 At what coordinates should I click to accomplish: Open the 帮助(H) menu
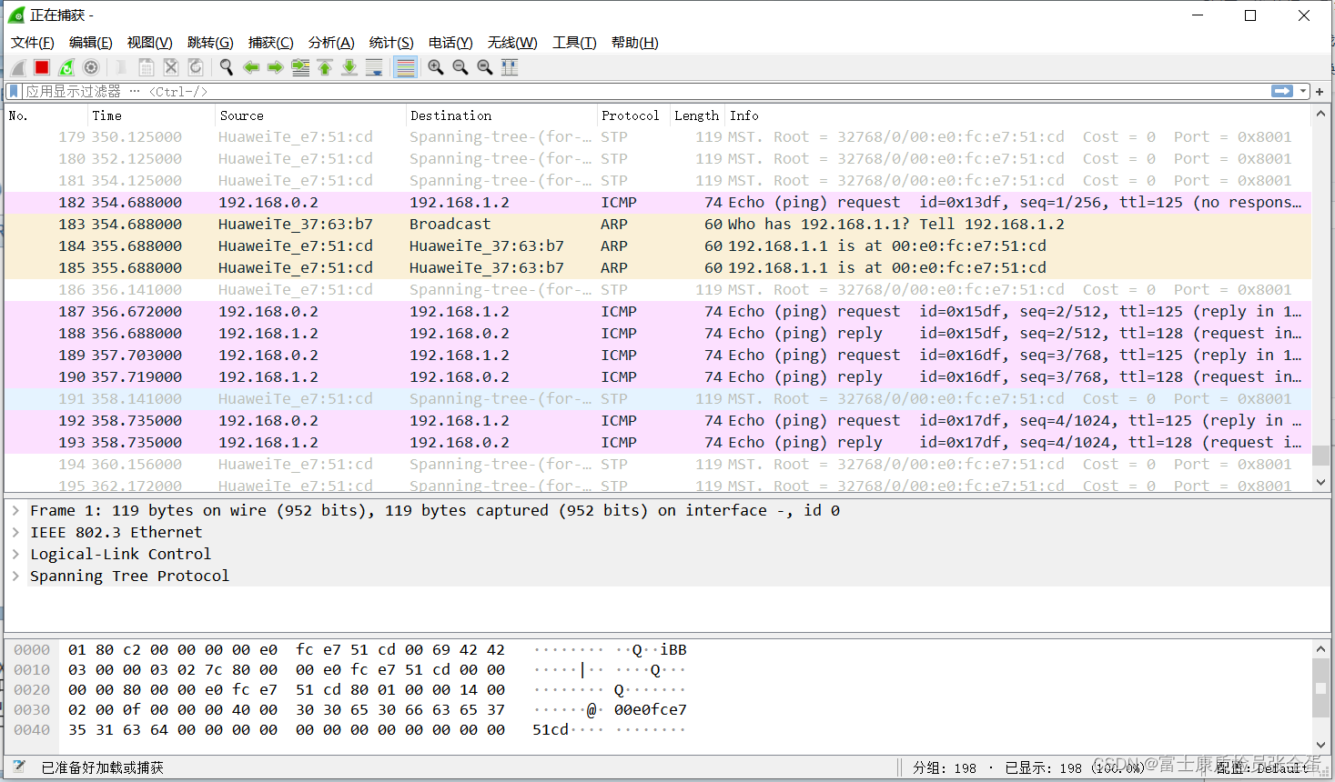tap(635, 43)
